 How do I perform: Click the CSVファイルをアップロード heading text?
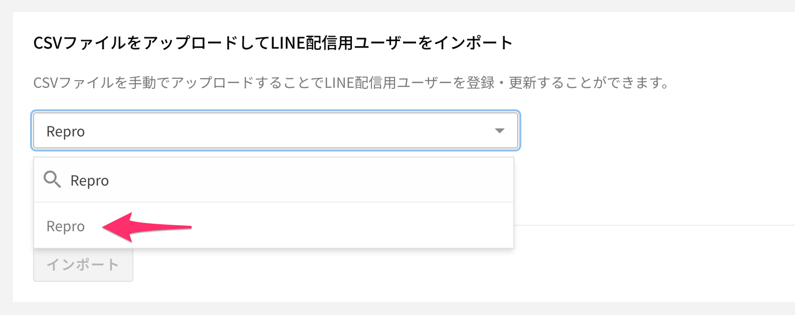(x=150, y=43)
